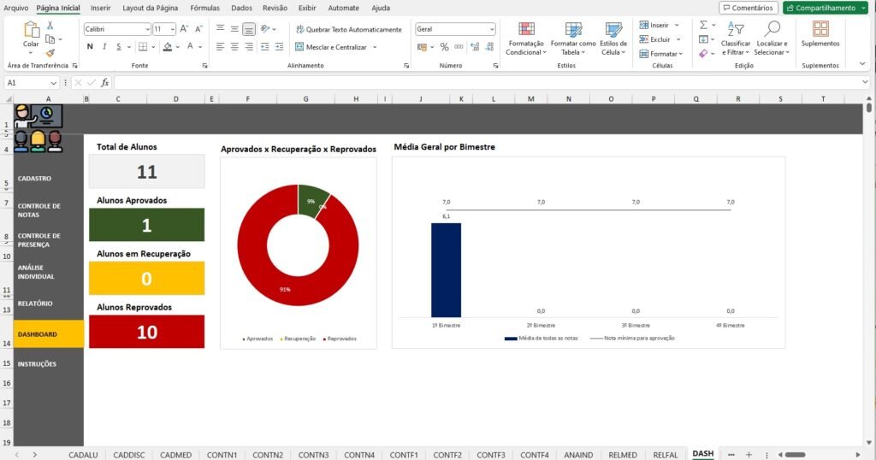Click in the formula bar input field

pyautogui.click(x=486, y=83)
